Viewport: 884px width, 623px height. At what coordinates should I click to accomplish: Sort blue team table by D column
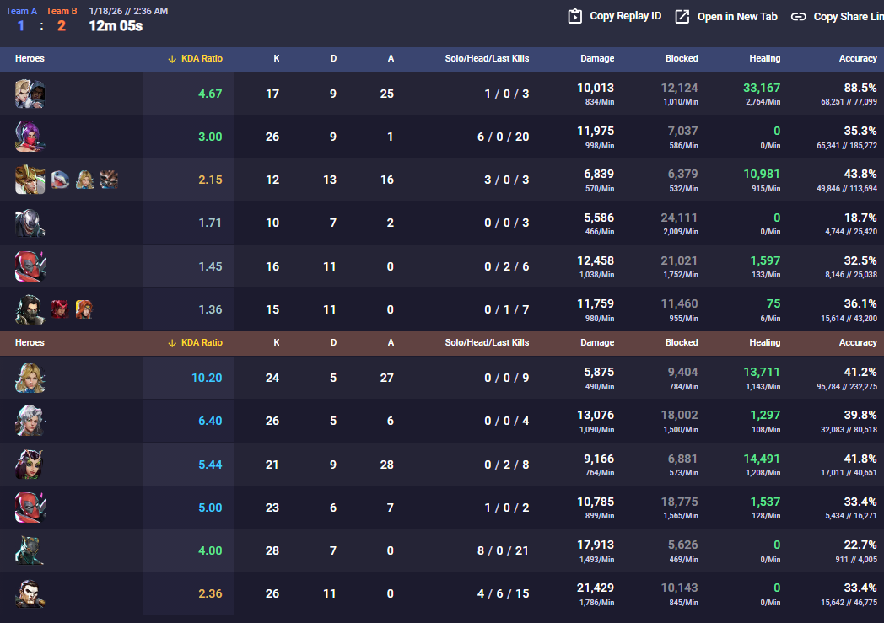[x=333, y=58]
